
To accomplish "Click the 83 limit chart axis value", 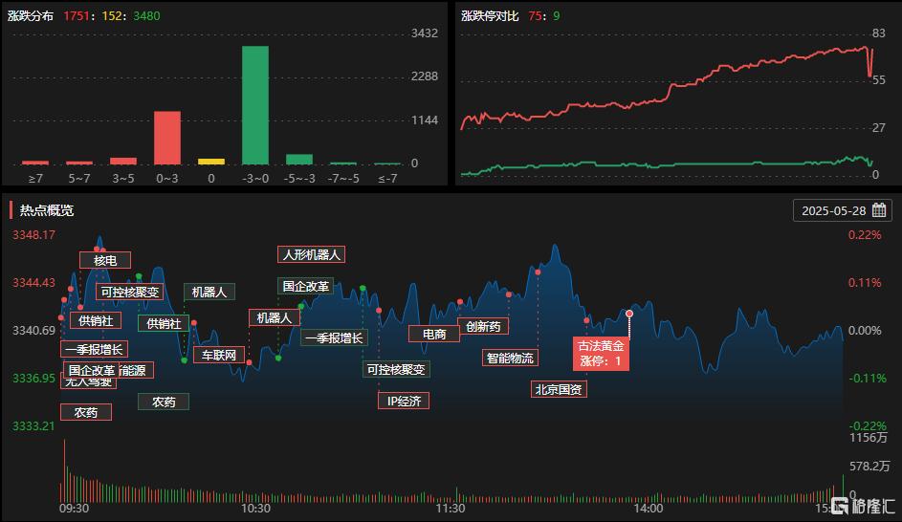I will 878,33.
